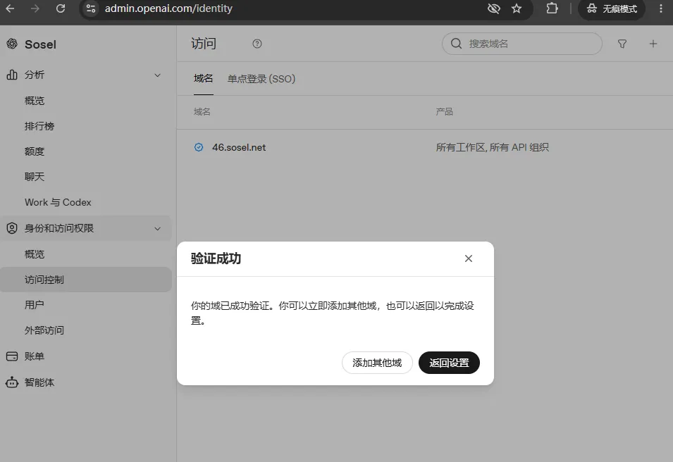Click the 身份和访问权限 shield icon
Viewport: 673px width, 462px height.
pos(12,228)
